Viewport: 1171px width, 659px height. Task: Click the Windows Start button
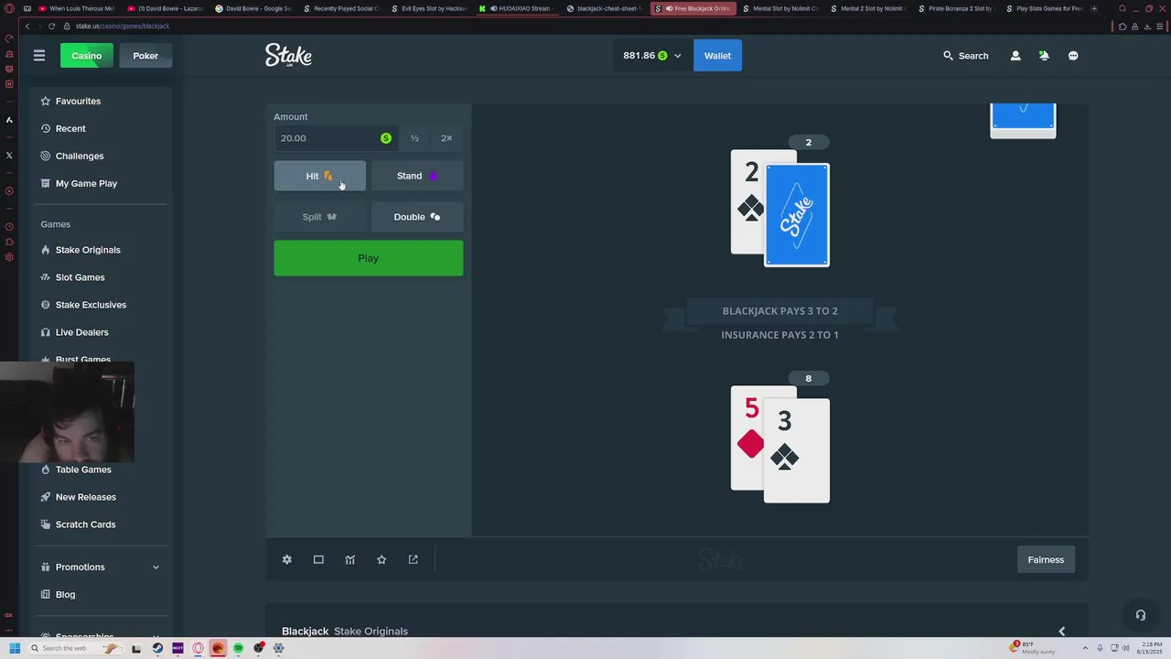click(x=14, y=648)
